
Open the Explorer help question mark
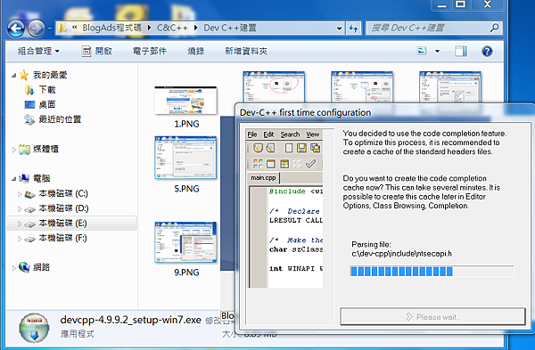tap(487, 52)
